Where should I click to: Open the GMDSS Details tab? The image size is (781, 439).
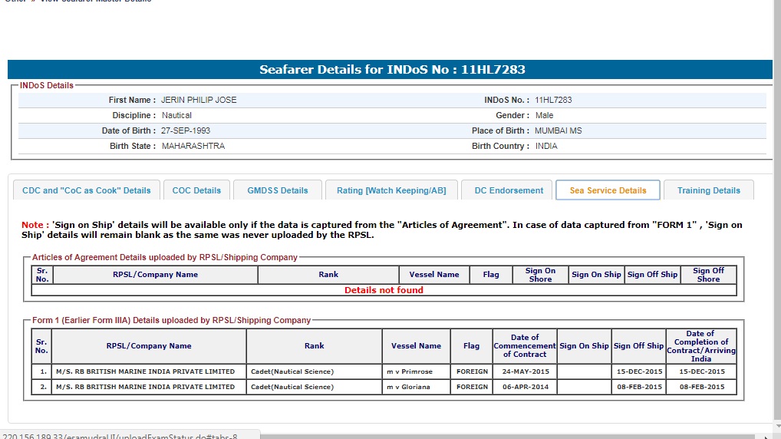pos(277,190)
